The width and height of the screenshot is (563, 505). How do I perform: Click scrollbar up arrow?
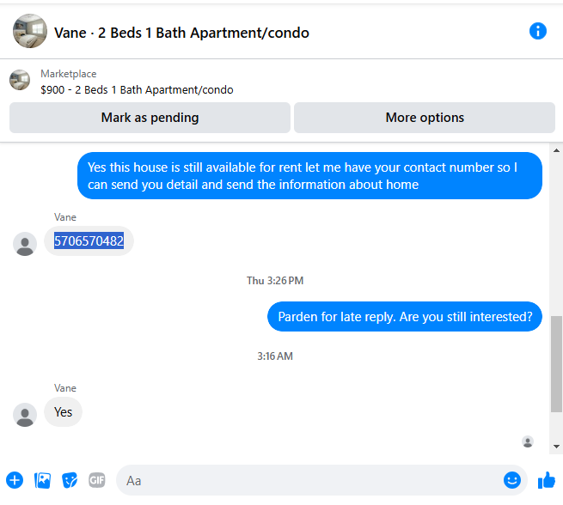[556, 150]
